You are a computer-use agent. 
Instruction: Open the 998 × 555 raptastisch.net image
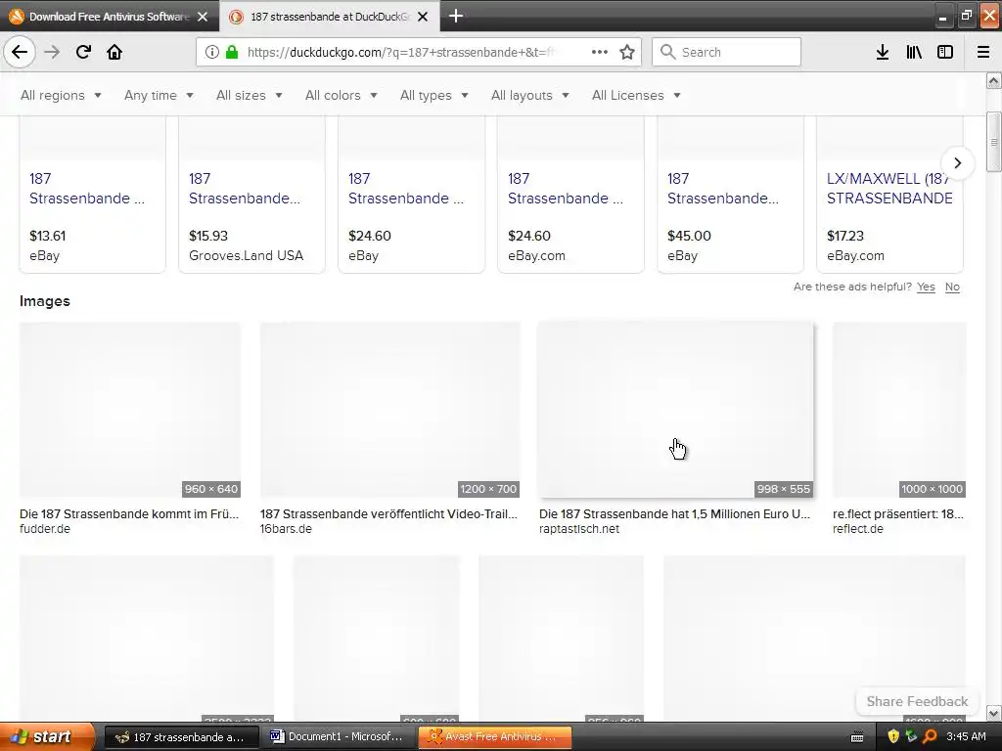(x=676, y=410)
